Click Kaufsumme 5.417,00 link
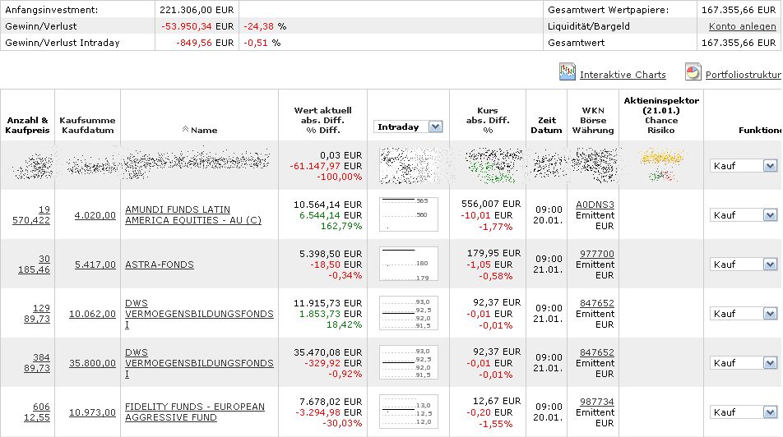 click(95, 264)
